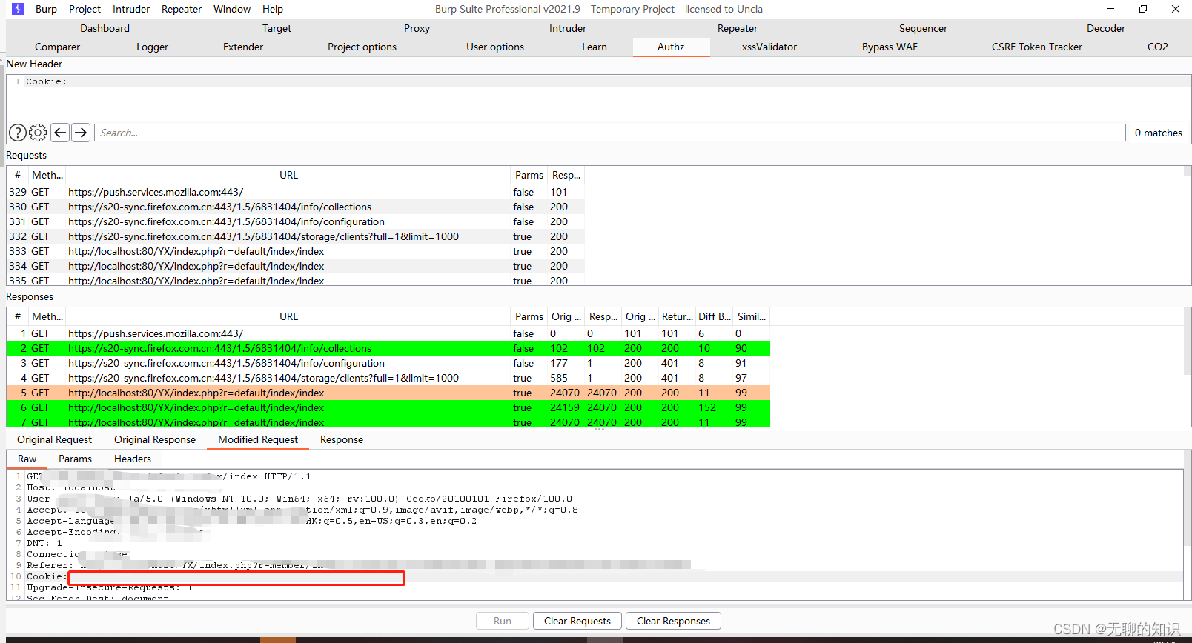Select response row 4 storage/clients
This screenshot has width=1192, height=643.
[388, 378]
